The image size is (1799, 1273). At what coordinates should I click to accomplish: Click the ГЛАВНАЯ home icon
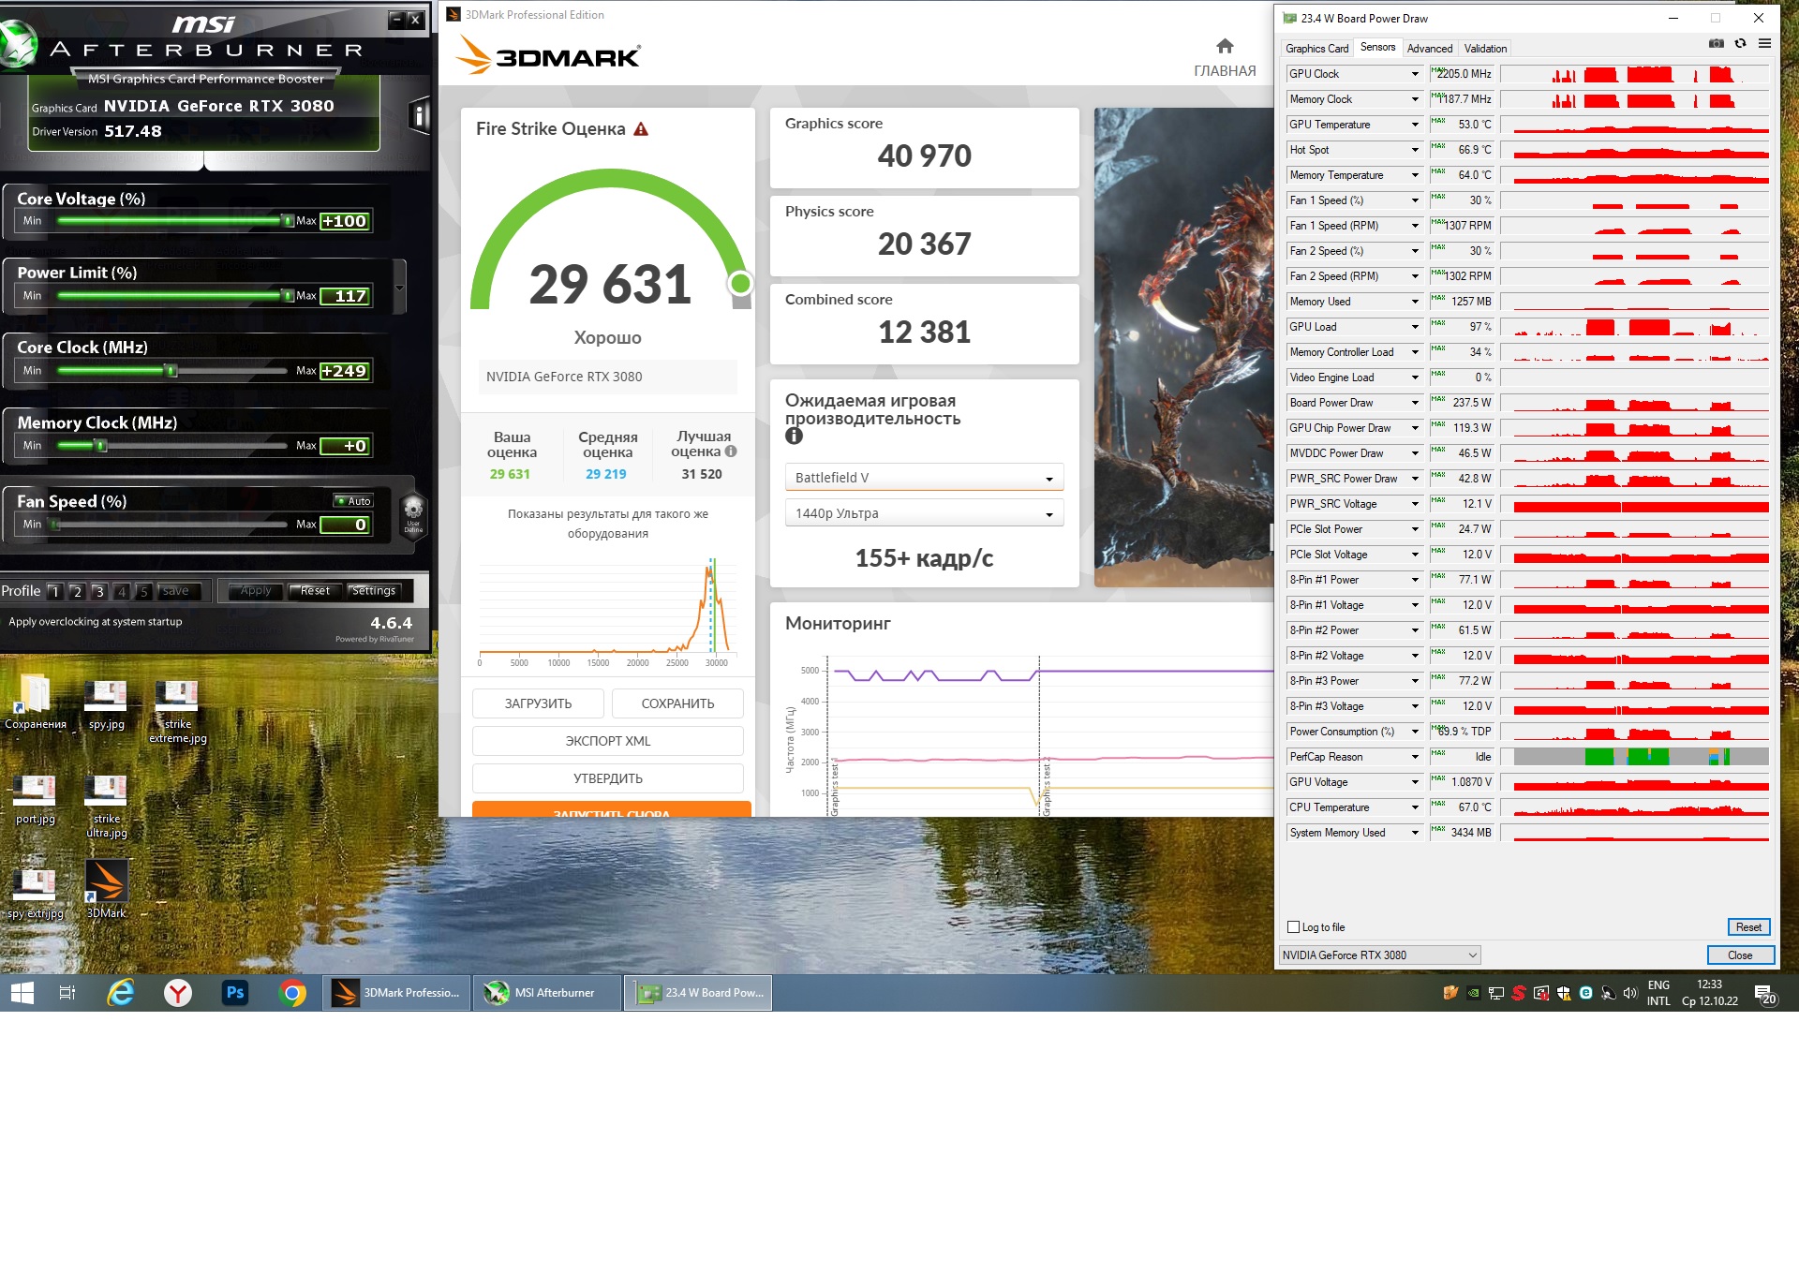(x=1225, y=46)
